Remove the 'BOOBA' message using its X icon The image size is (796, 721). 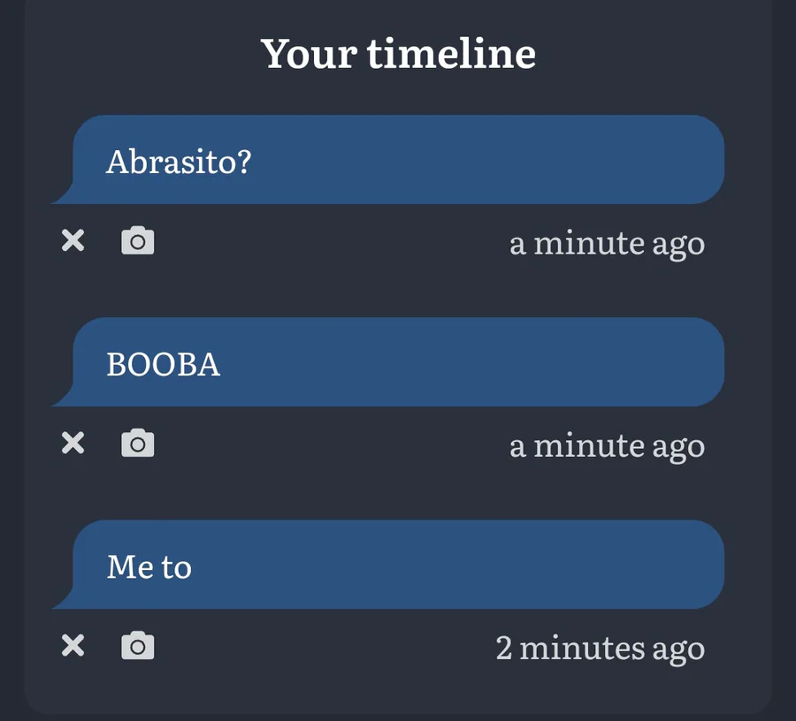[x=73, y=443]
